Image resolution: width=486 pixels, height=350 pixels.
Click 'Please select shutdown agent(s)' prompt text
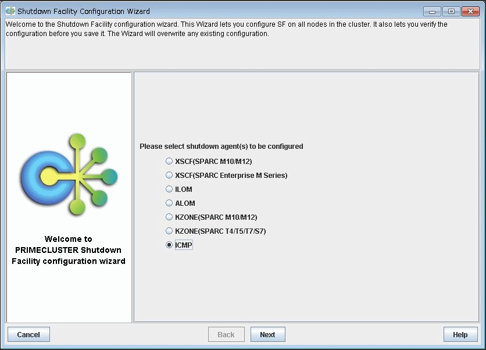[221, 147]
